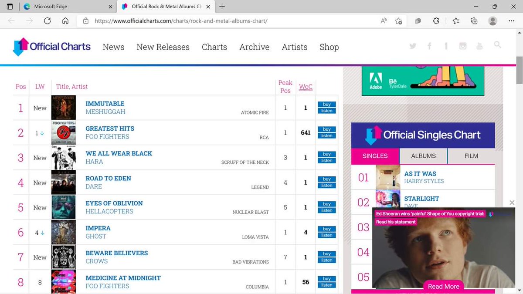Open STARLIGHT single link
Viewport: 523px width, 294px height.
coord(421,199)
